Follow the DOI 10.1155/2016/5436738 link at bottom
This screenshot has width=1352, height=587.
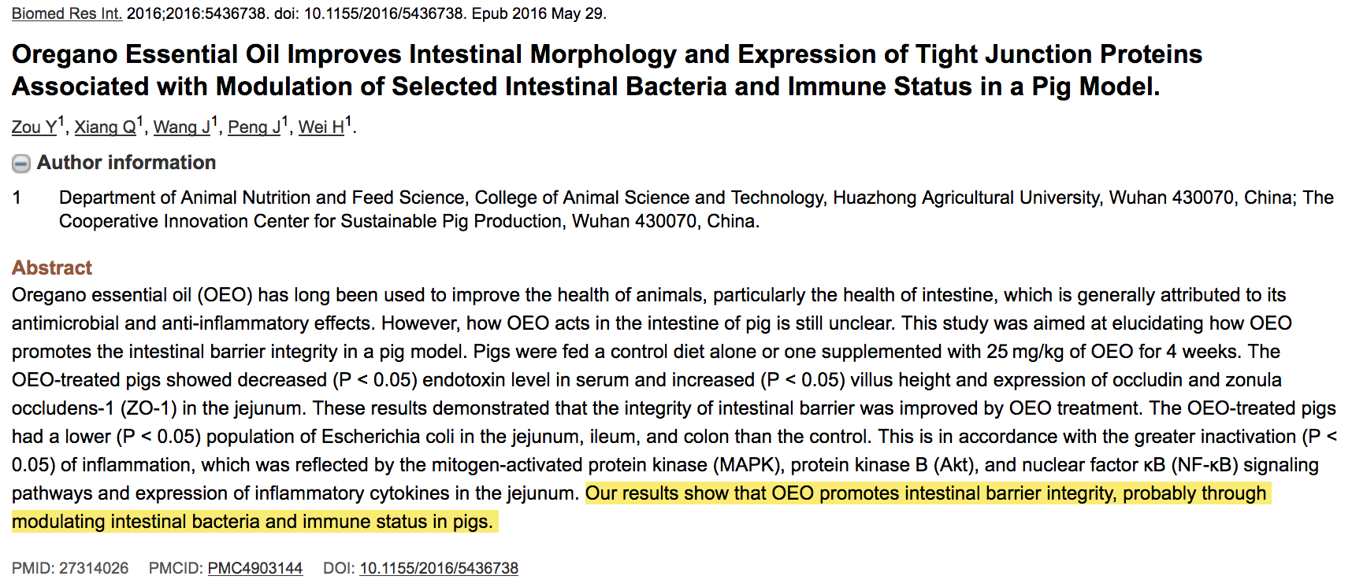[439, 568]
